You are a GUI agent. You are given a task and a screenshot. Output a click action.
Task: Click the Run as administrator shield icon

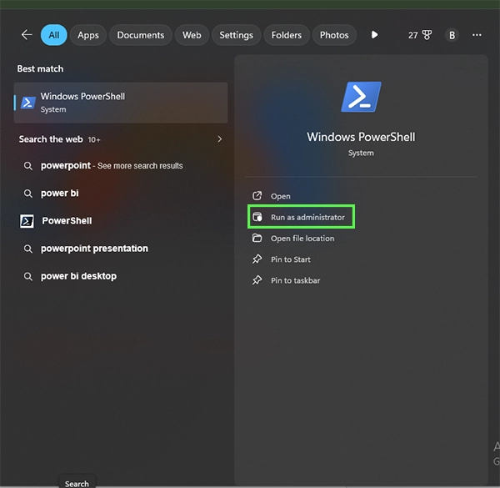(257, 217)
